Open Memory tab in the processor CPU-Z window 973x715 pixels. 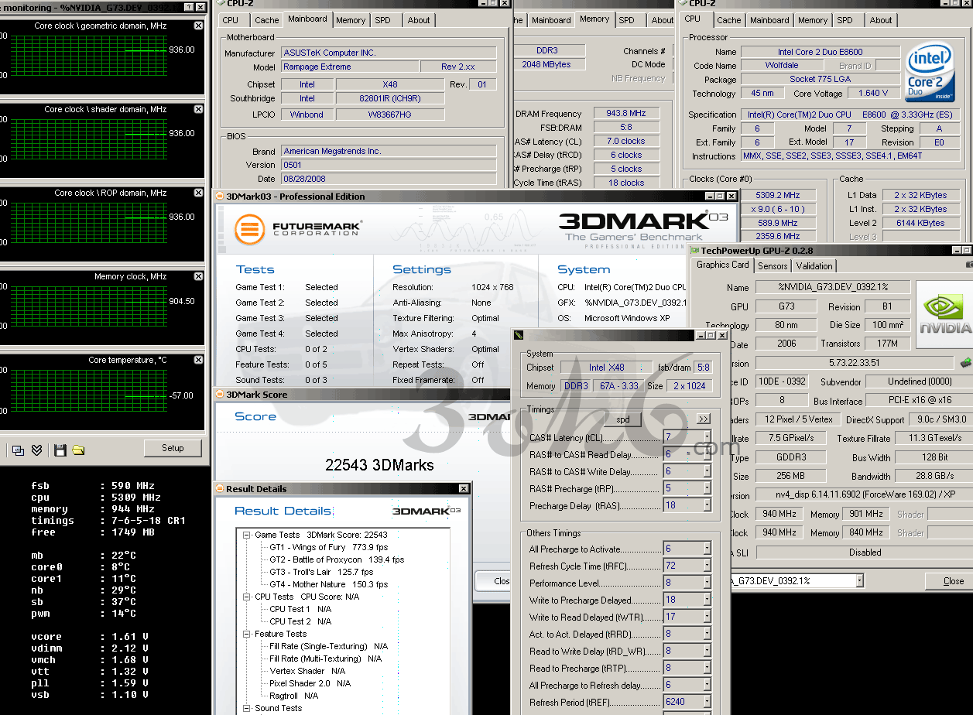coord(813,20)
